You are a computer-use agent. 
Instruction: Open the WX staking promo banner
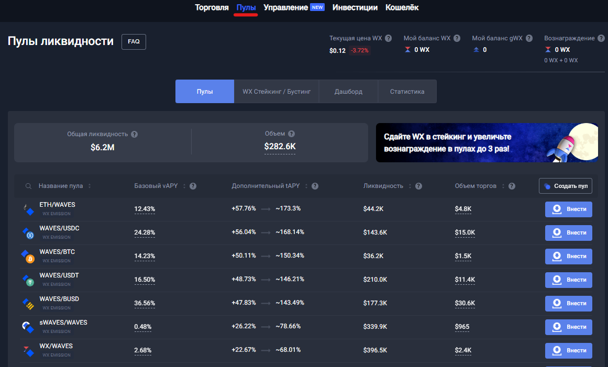tap(487, 143)
